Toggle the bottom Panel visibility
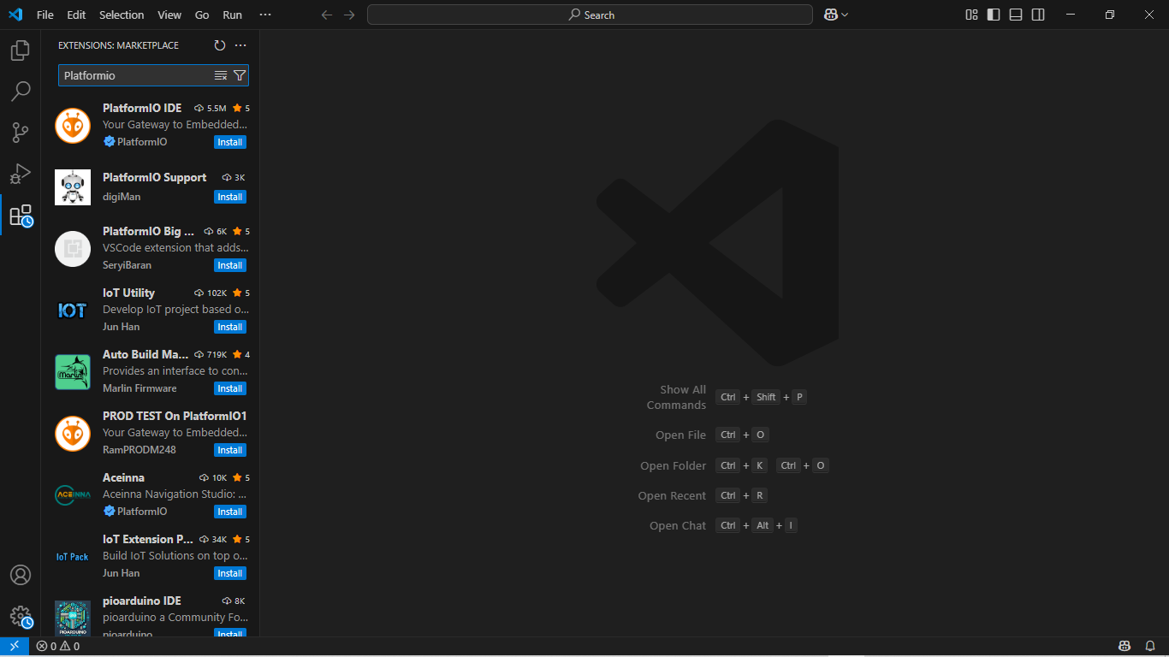The height and width of the screenshot is (657, 1169). click(x=1016, y=15)
